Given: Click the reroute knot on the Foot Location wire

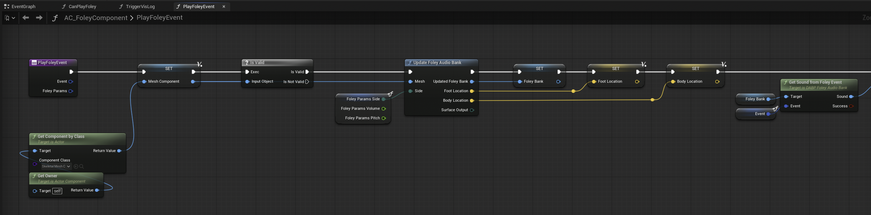Looking at the screenshot, I should click(573, 91).
